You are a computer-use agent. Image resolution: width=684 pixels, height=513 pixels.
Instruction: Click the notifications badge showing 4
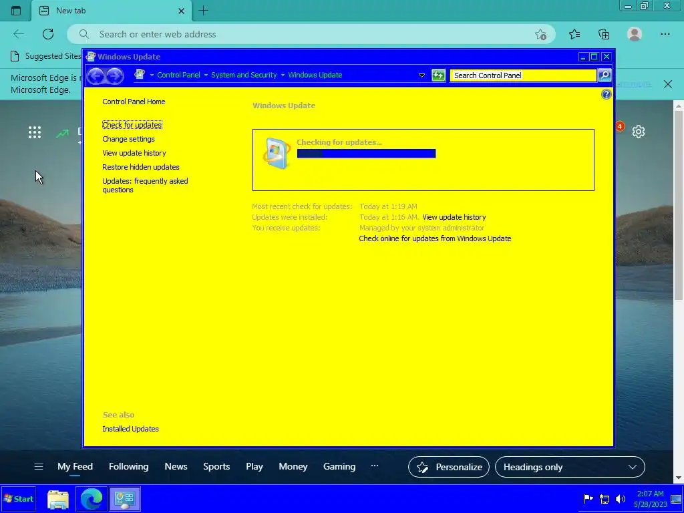[619, 126]
